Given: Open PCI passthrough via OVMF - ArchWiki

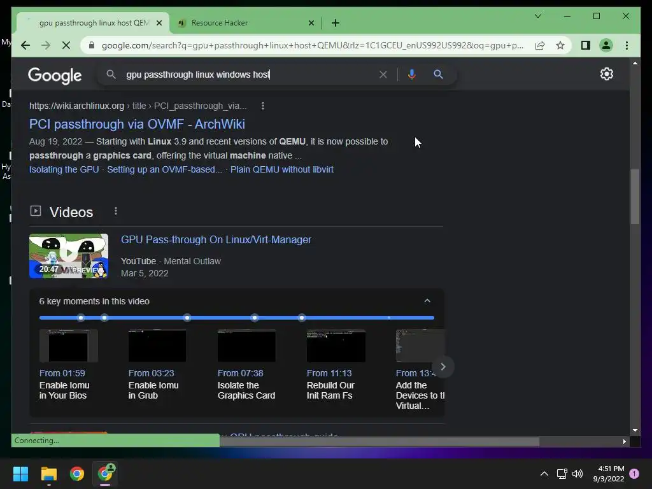Looking at the screenshot, I should [137, 124].
